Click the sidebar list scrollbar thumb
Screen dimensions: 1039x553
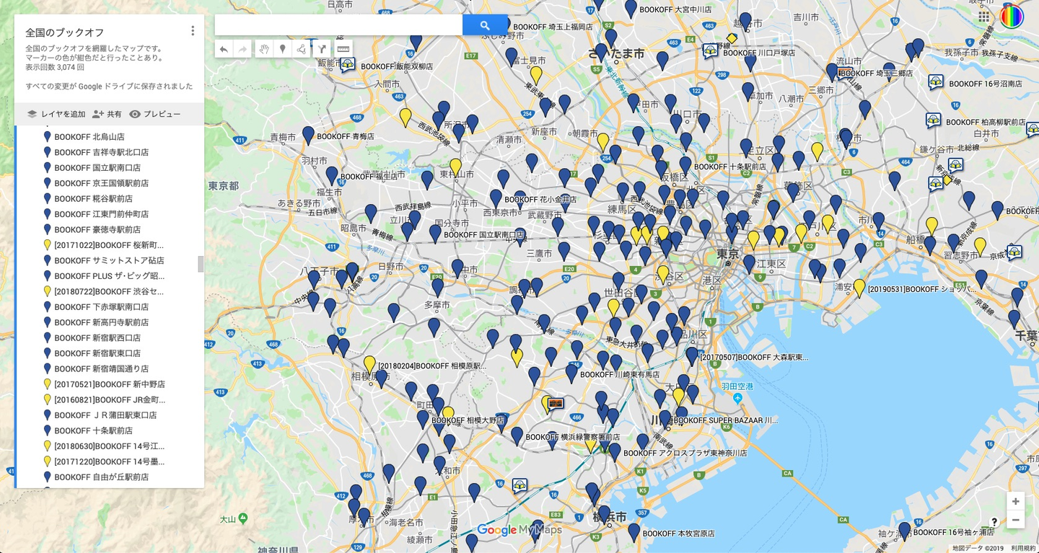pyautogui.click(x=201, y=264)
